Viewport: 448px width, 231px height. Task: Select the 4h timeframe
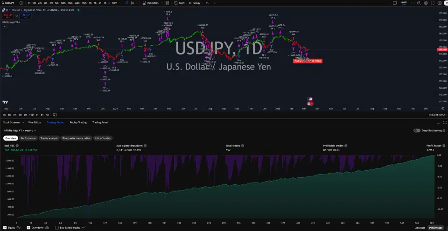pyautogui.click(x=105, y=3)
